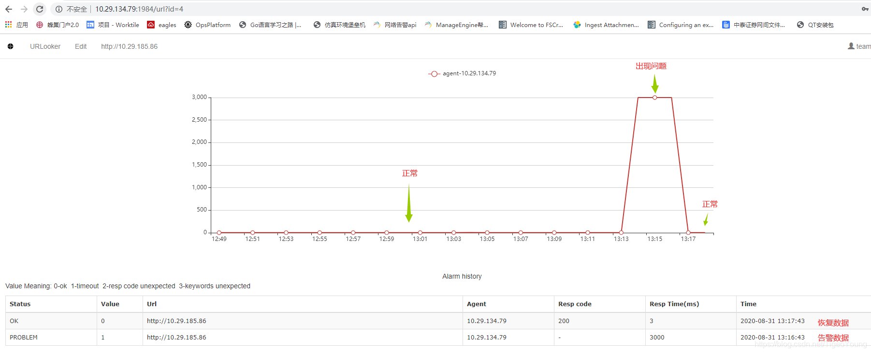This screenshot has height=353, width=871.
Task: Open the saved password key icon
Action: click(865, 9)
